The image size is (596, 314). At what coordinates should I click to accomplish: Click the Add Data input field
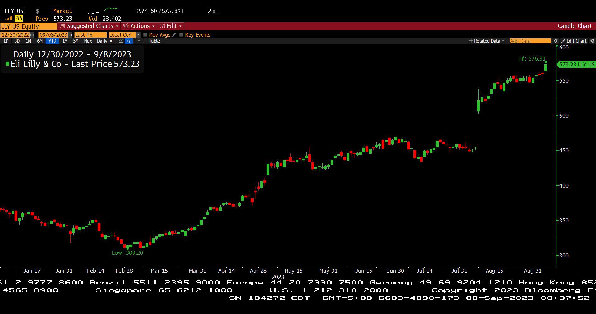530,41
